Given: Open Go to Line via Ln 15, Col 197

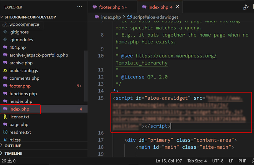Looking at the screenshot, I should coord(169,161).
